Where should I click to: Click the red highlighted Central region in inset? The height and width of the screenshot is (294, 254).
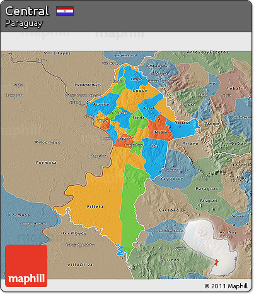click(x=216, y=262)
